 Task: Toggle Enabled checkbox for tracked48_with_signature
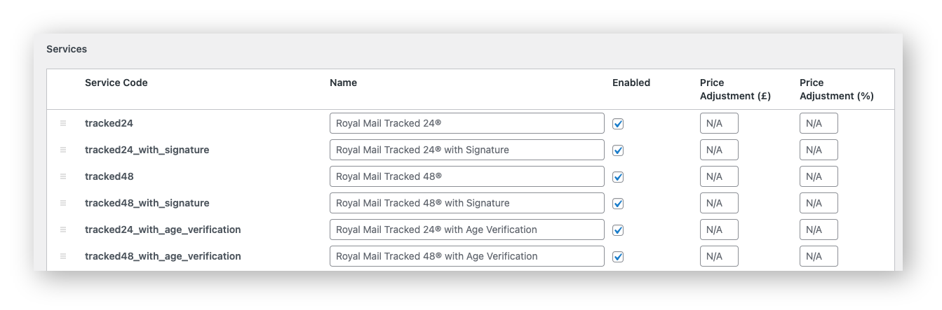tap(618, 204)
